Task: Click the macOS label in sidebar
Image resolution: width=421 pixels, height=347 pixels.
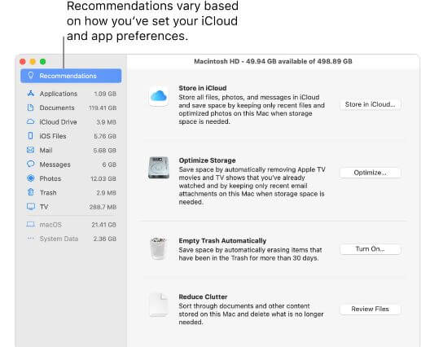Action: (50, 225)
